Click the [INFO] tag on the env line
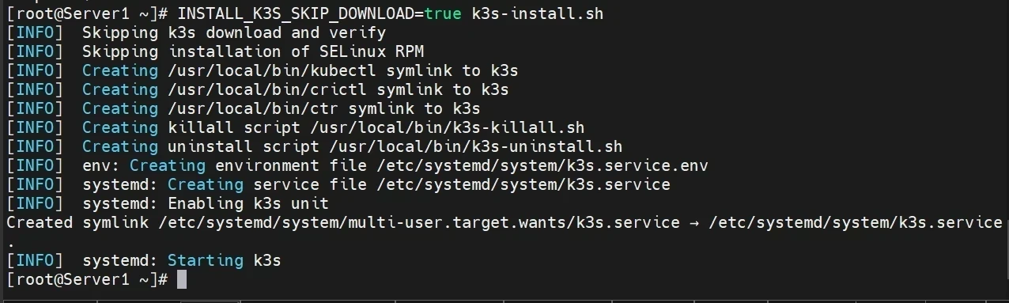The image size is (1009, 303). pos(35,165)
